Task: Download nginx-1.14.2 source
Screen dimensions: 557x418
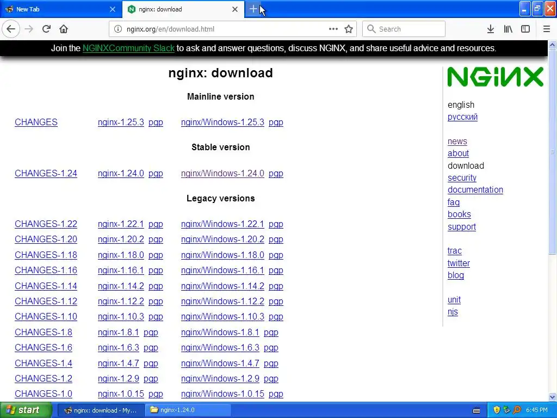Action: [121, 286]
